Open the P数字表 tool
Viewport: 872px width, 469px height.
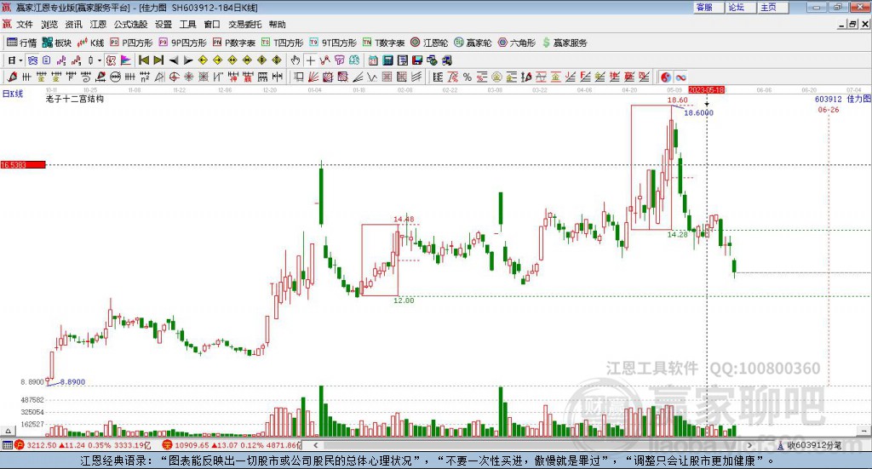(x=234, y=43)
